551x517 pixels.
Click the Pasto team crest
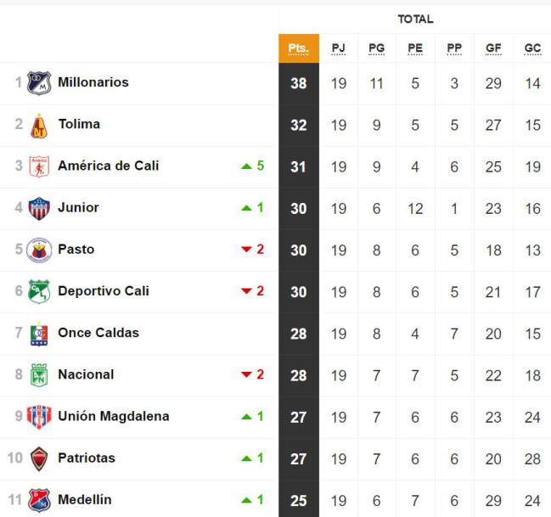pyautogui.click(x=39, y=250)
